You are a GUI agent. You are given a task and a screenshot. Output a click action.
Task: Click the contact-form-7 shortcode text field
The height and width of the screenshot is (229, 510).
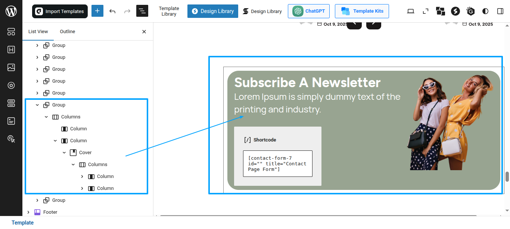277,163
